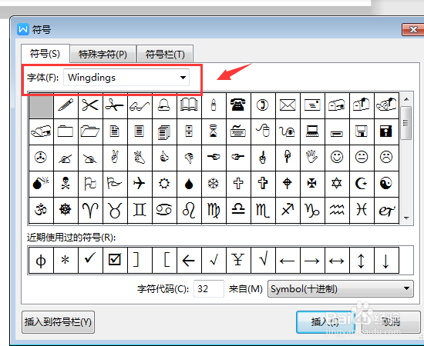The width and height of the screenshot is (424, 346).
Task: Pick the yin yang symbol
Action: coord(386,184)
